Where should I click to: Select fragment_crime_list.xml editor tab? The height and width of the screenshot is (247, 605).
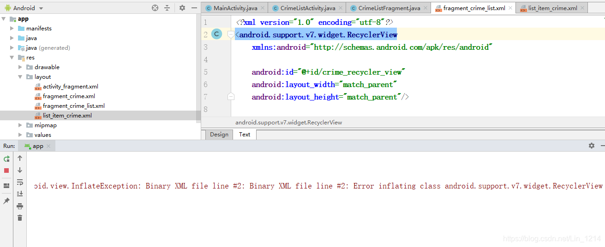(473, 8)
